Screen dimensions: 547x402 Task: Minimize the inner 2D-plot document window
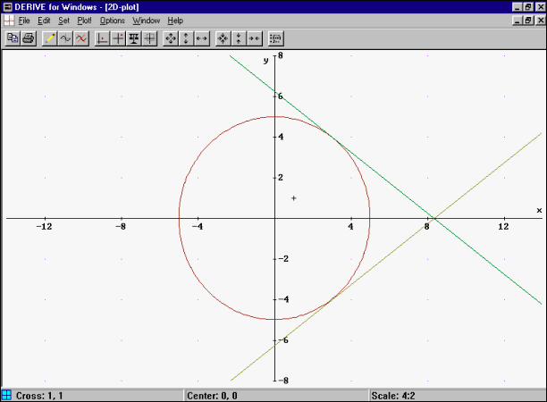click(518, 21)
